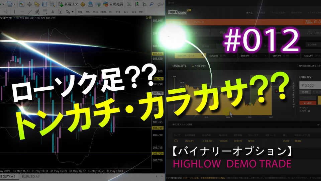This screenshot has width=321, height=181.
Task: Click the 新規注文 new order button
Action: click(x=68, y=4)
